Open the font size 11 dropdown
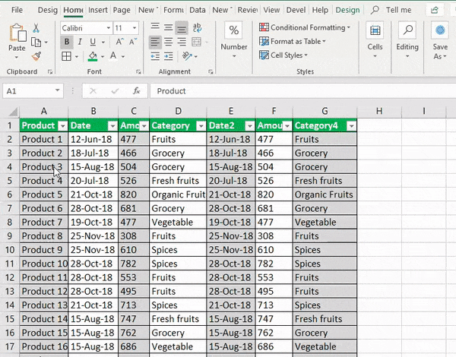This screenshot has width=456, height=357. tap(135, 28)
